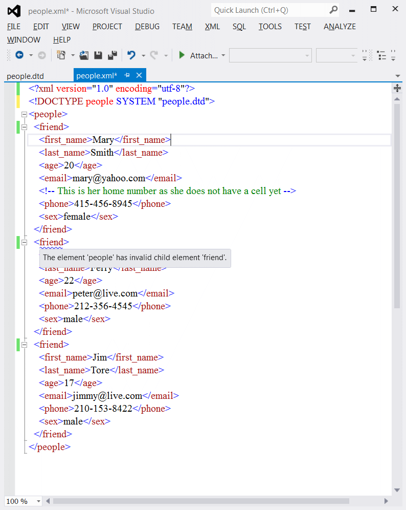Open the active documents list dropdown

[x=397, y=76]
